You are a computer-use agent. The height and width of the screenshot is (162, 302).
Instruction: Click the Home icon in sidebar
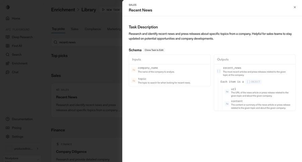[x=7, y=18]
